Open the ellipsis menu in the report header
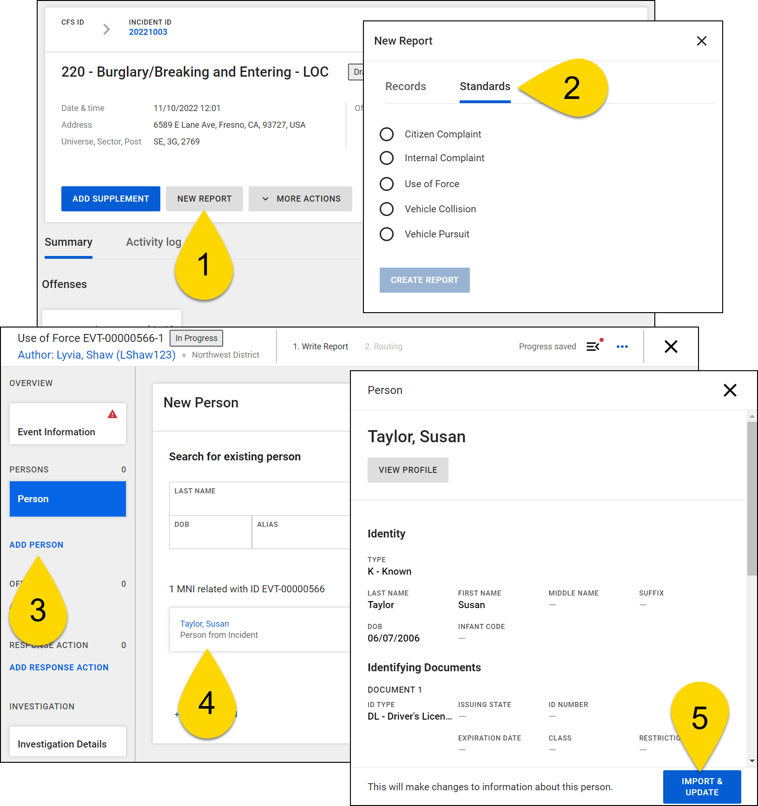The height and width of the screenshot is (806, 758). [x=622, y=346]
